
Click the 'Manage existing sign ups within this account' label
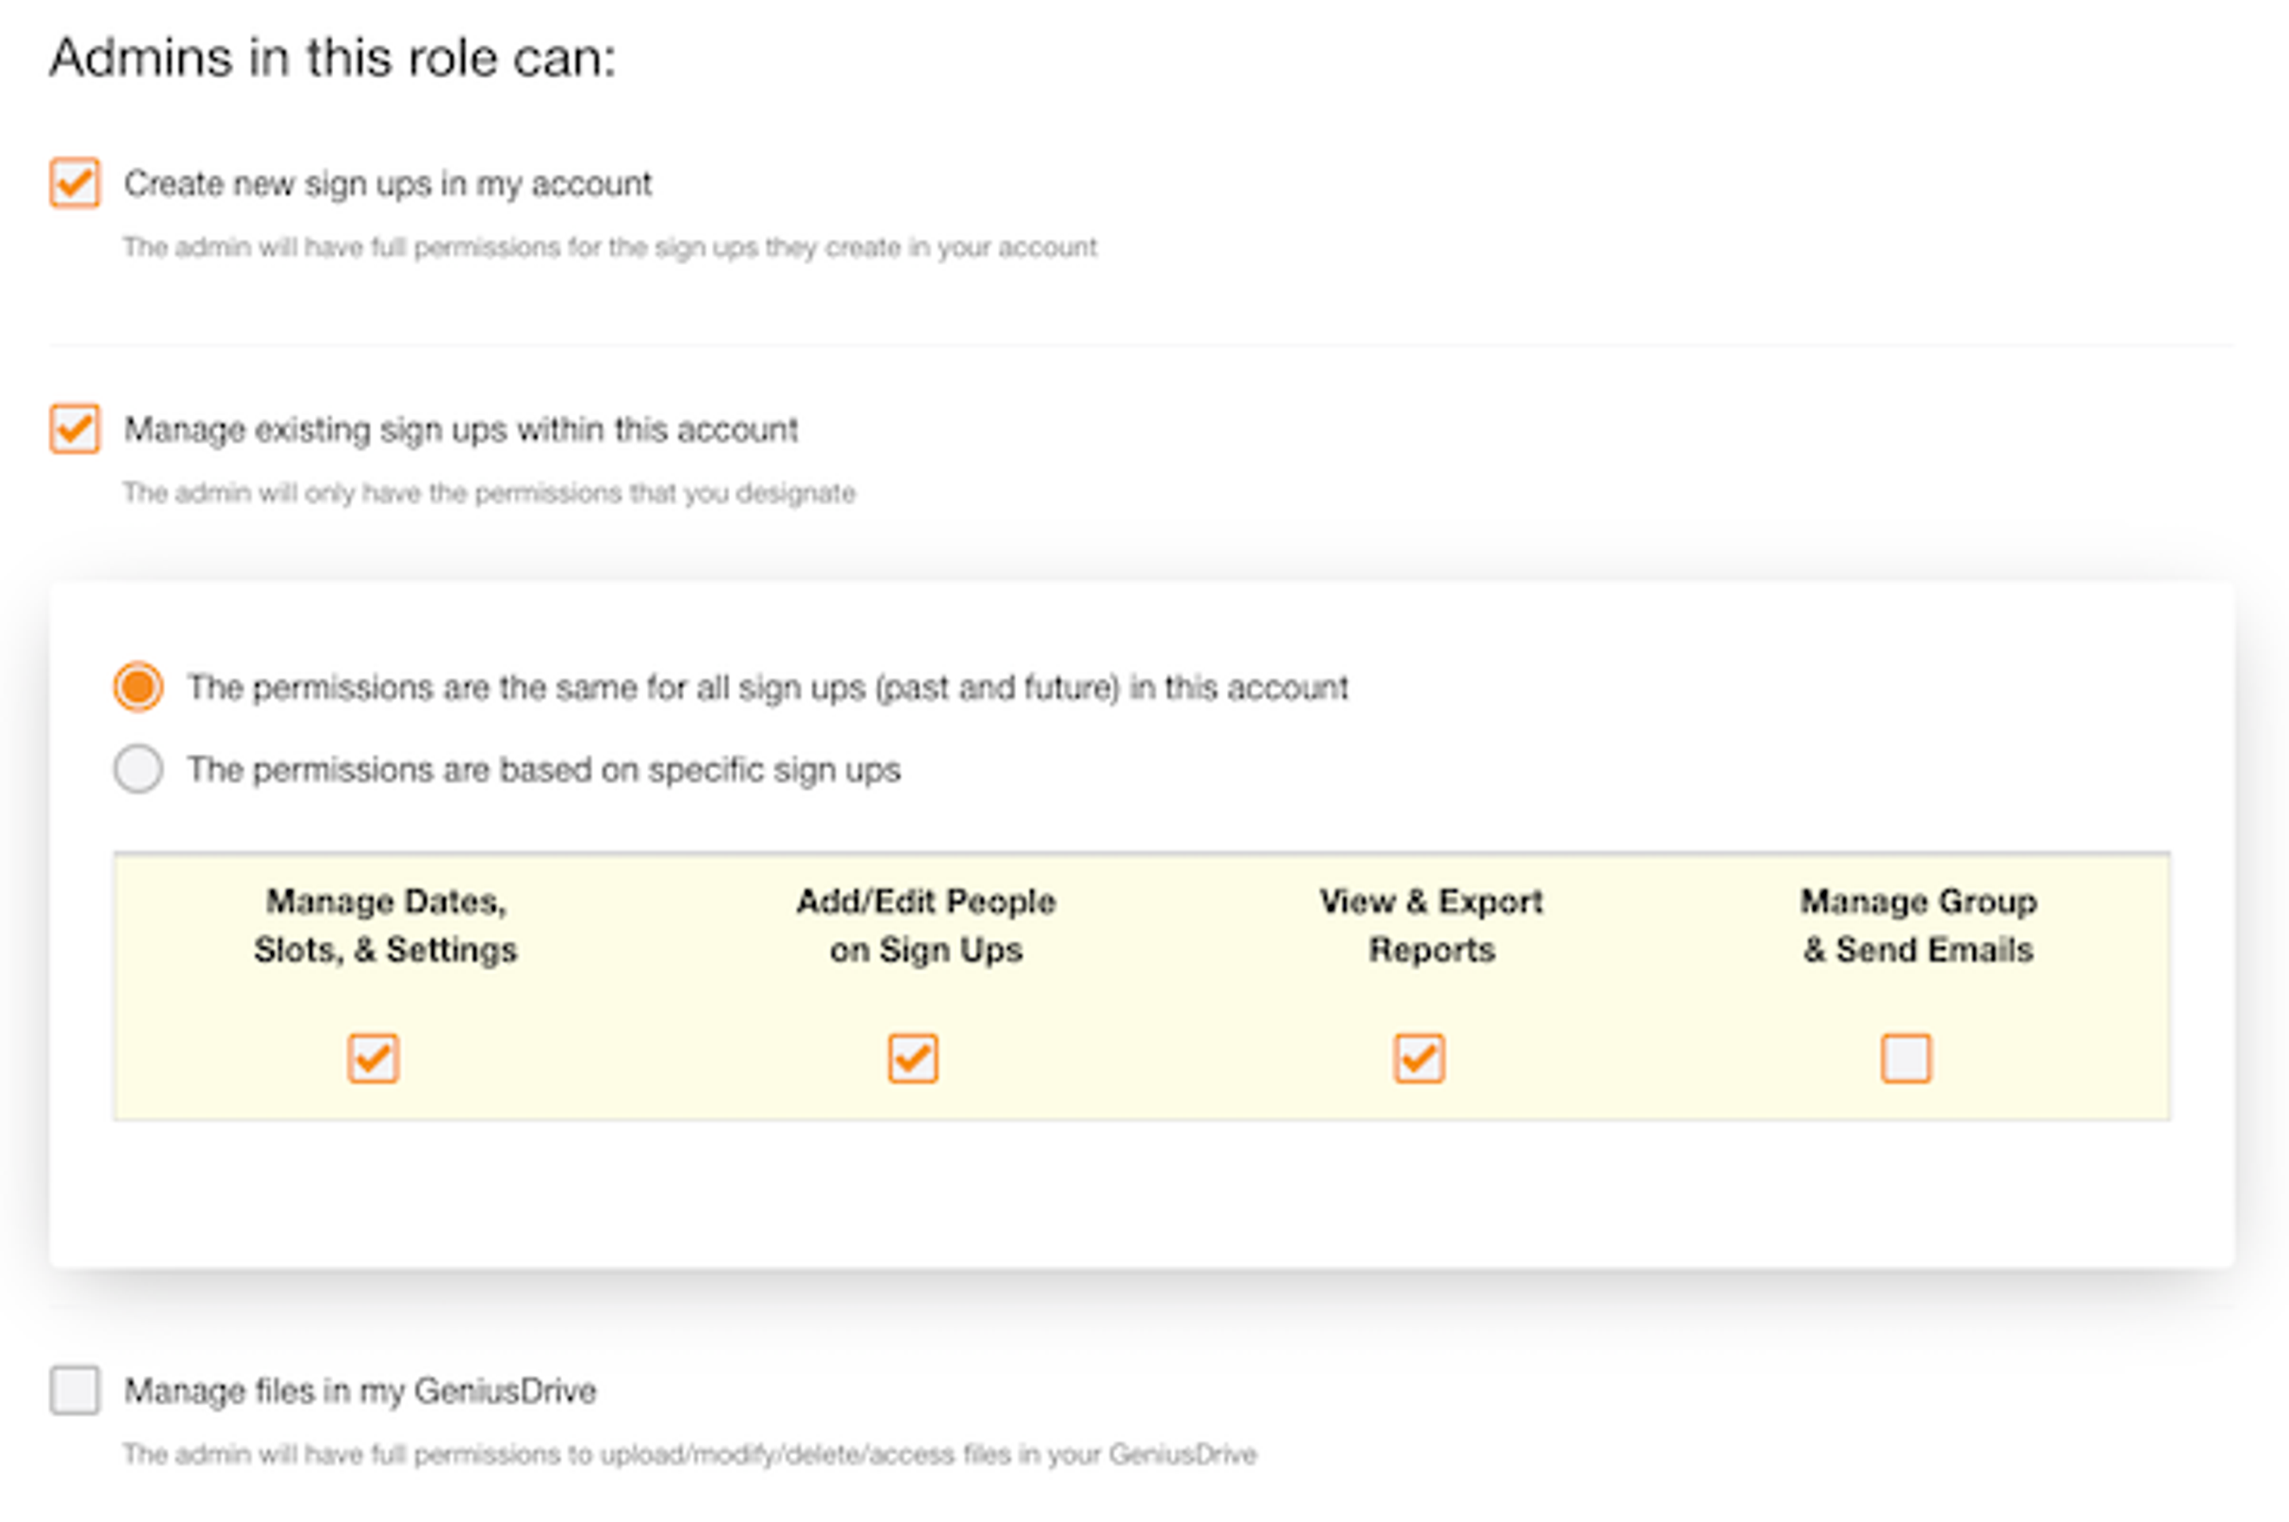460,429
